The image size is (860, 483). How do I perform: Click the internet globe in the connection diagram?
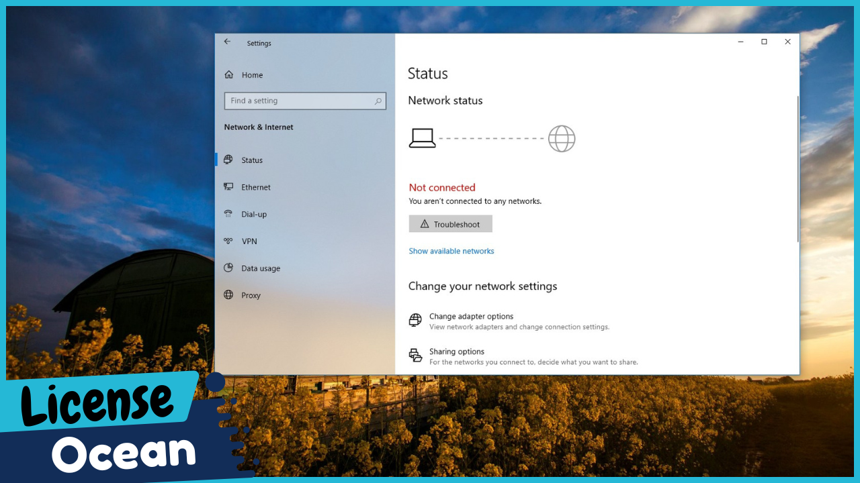[x=562, y=138]
